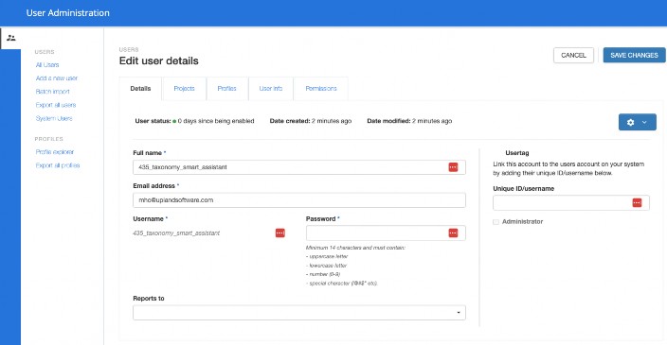The image size is (667, 345).
Task: Open the All Users link
Action: coord(47,65)
